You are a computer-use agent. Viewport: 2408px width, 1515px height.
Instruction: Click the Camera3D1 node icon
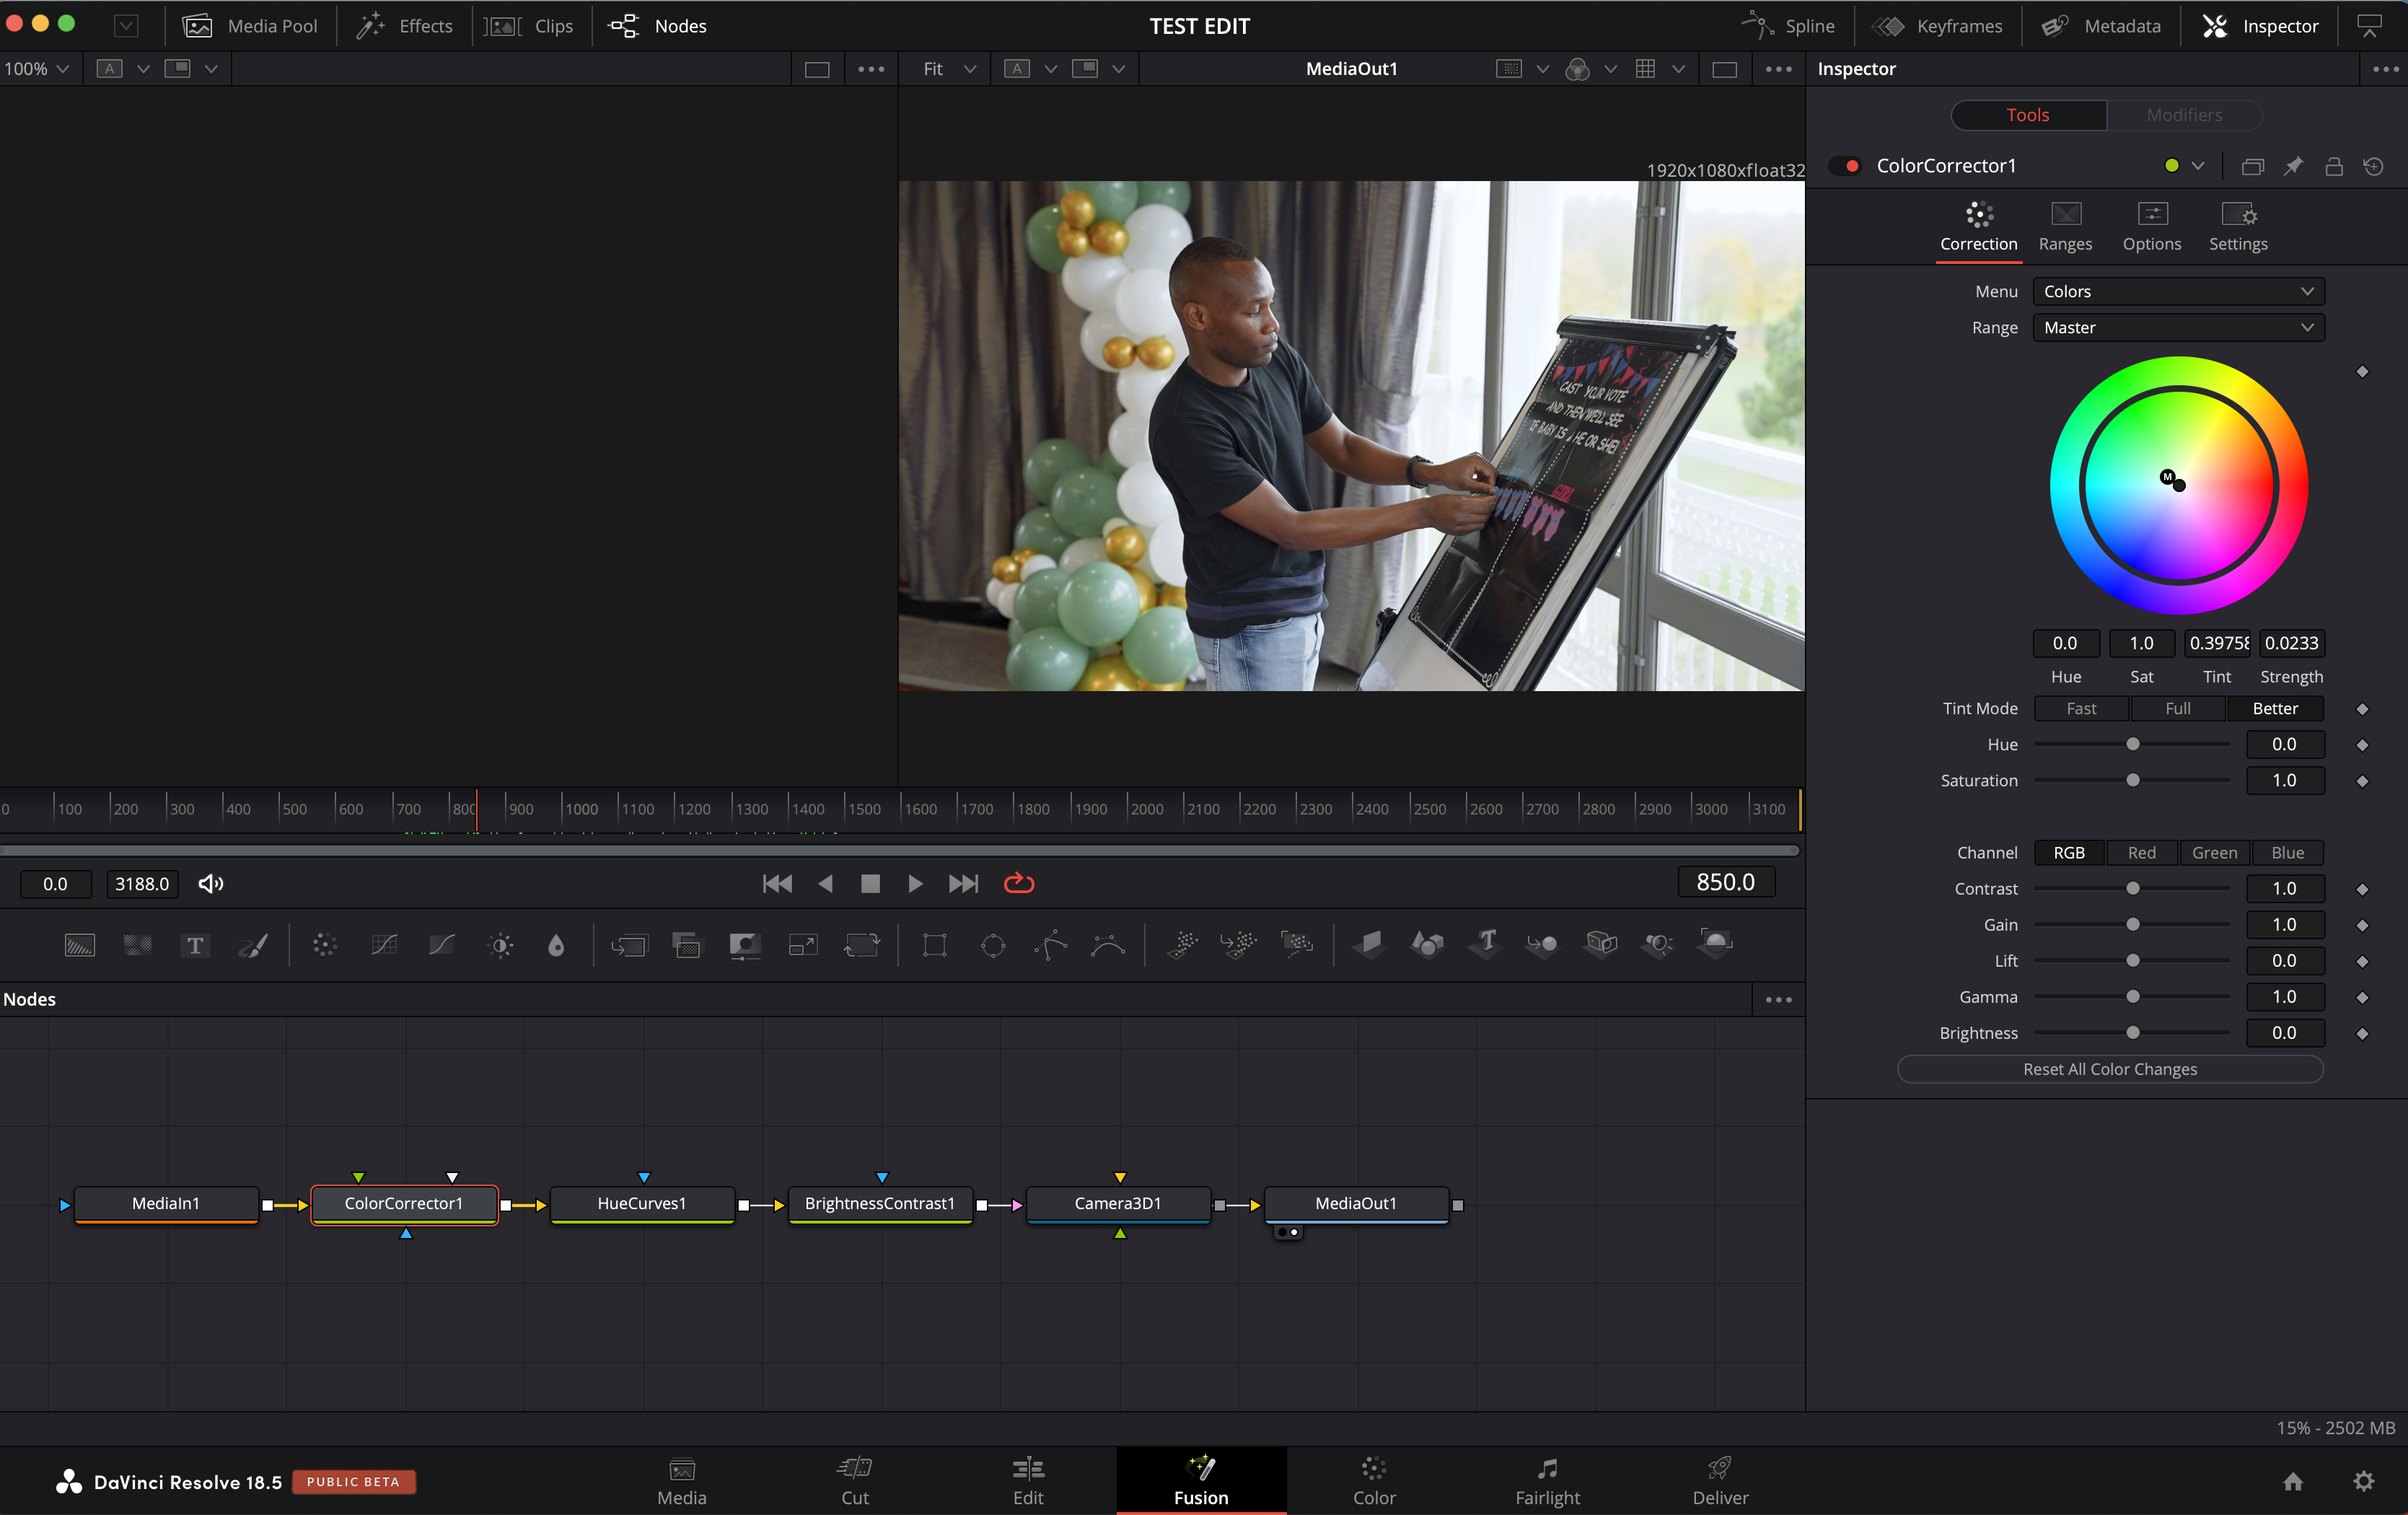(1117, 1203)
